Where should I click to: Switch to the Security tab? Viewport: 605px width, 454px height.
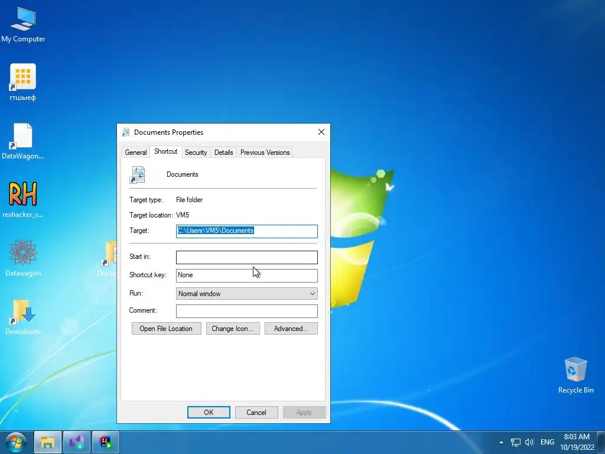196,153
